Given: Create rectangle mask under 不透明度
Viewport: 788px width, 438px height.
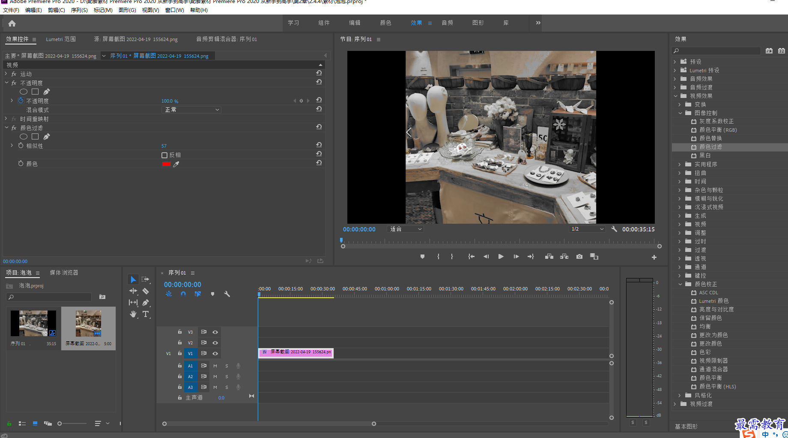Looking at the screenshot, I should click(35, 92).
